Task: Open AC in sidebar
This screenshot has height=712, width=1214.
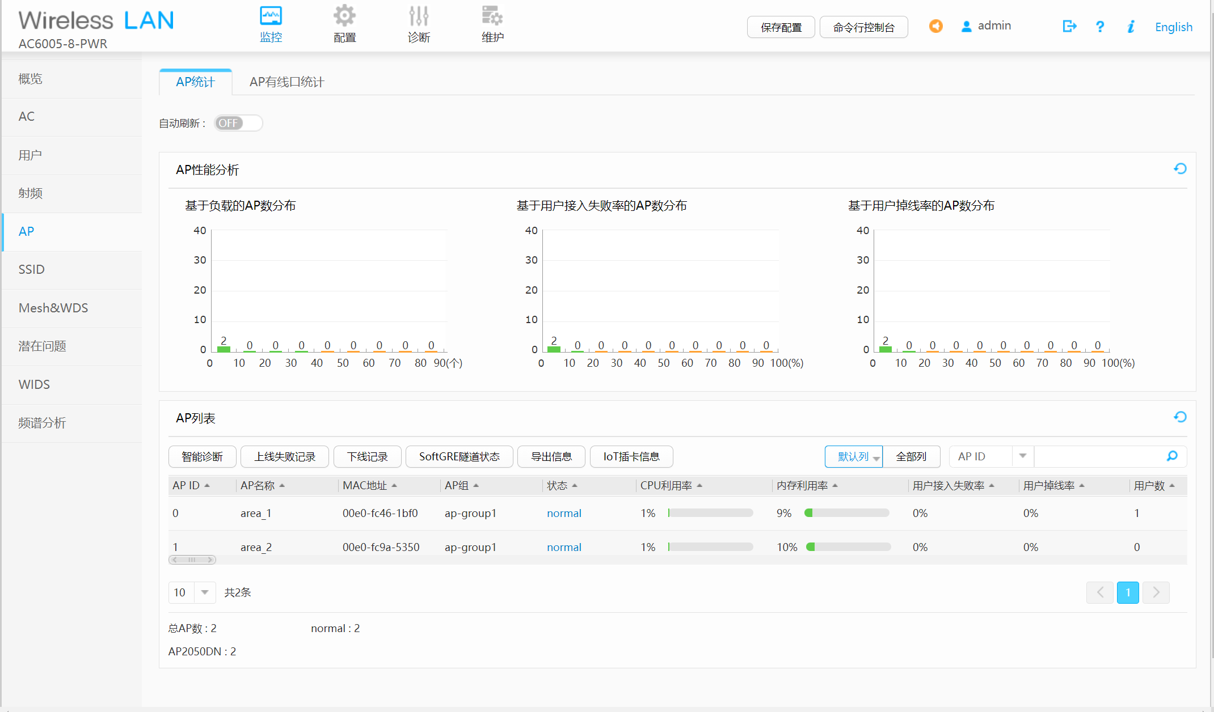Action: [72, 117]
